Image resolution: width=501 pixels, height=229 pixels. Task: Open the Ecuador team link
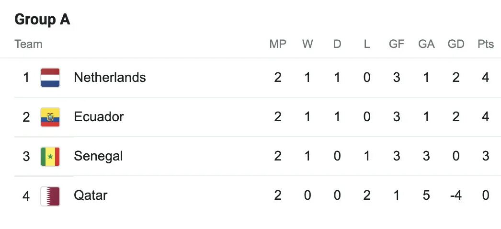[99, 116]
